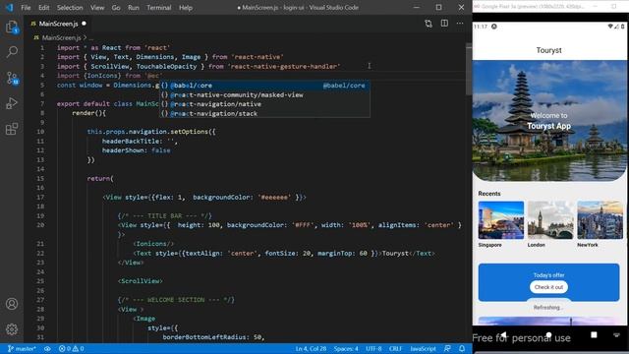
Task: Tap the Singapore thumbnail in emulator
Action: 501,220
